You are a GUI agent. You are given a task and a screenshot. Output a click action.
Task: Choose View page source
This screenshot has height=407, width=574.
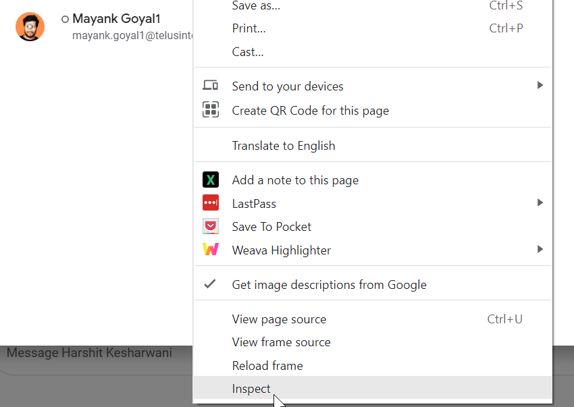click(x=279, y=319)
